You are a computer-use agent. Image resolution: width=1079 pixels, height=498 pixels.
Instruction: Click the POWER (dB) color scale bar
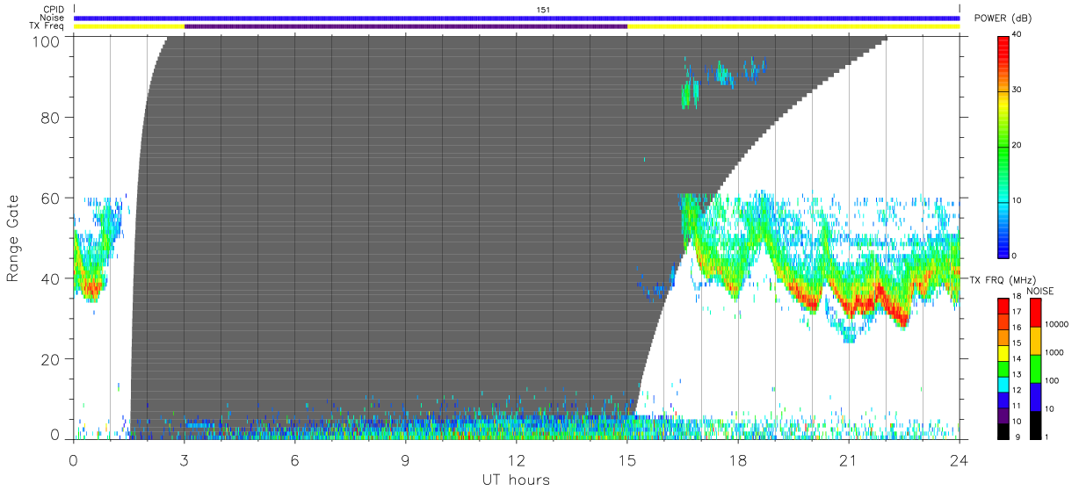click(1004, 146)
